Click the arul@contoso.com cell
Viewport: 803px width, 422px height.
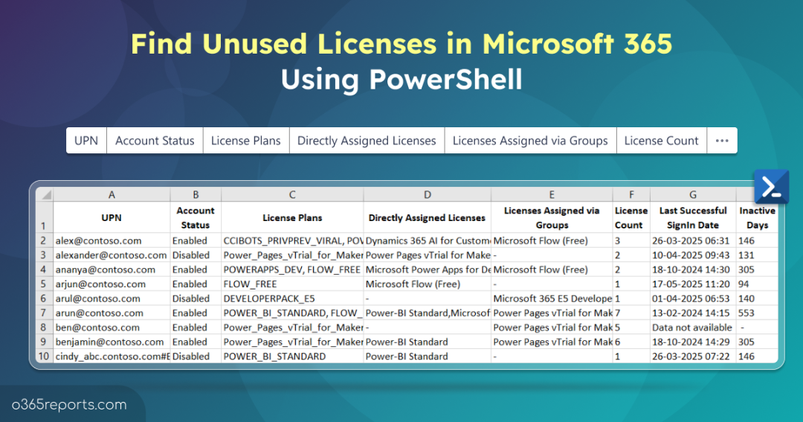pyautogui.click(x=112, y=298)
